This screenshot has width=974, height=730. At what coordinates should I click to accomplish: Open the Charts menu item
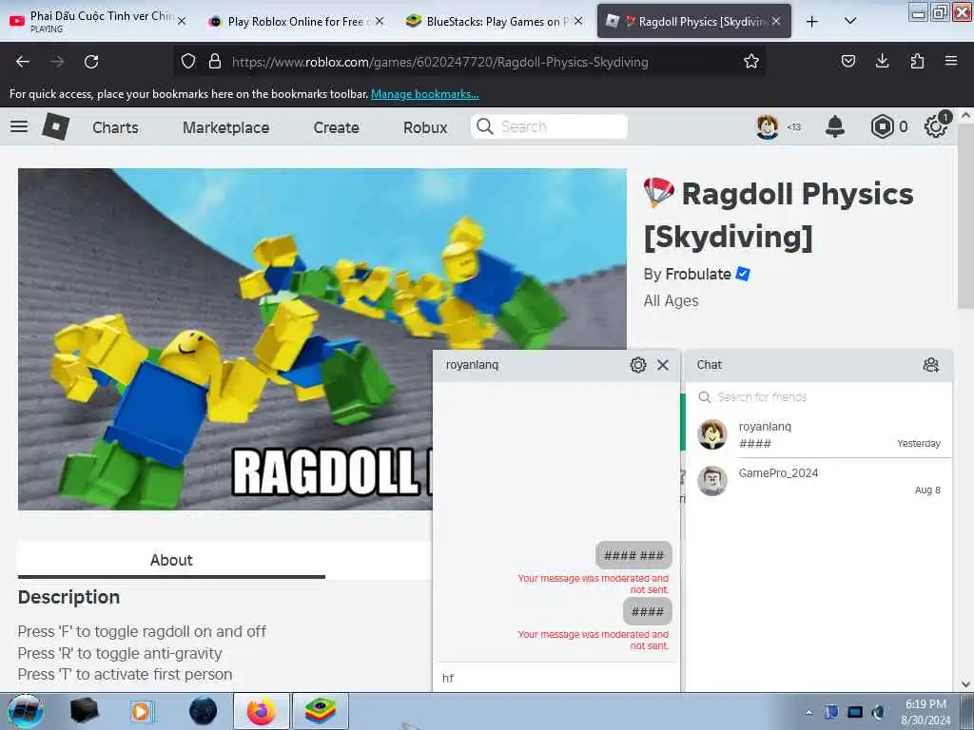tap(115, 127)
